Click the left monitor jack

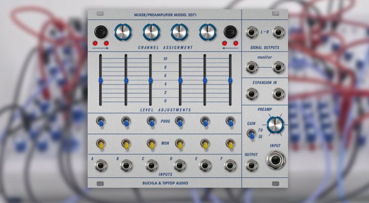(x=251, y=67)
